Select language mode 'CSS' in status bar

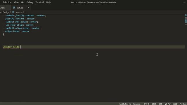click(x=160, y=104)
